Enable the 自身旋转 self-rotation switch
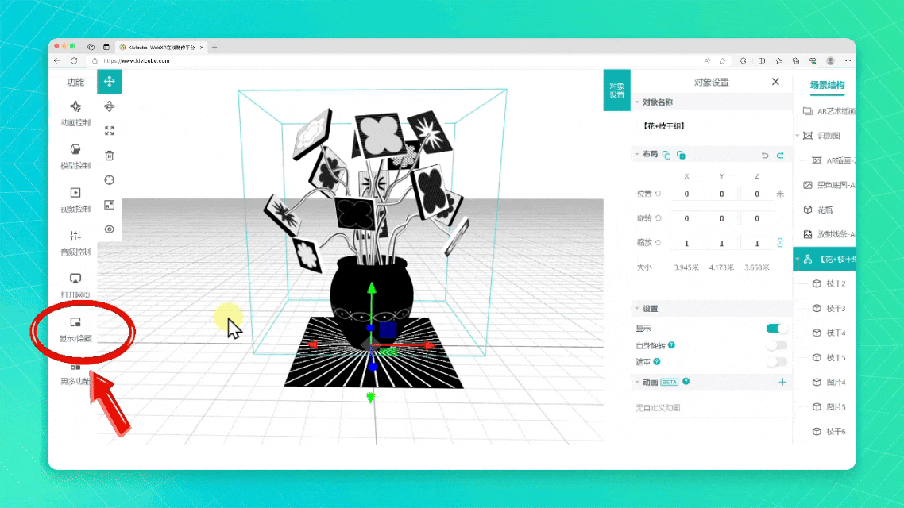The height and width of the screenshot is (508, 904). tap(776, 345)
